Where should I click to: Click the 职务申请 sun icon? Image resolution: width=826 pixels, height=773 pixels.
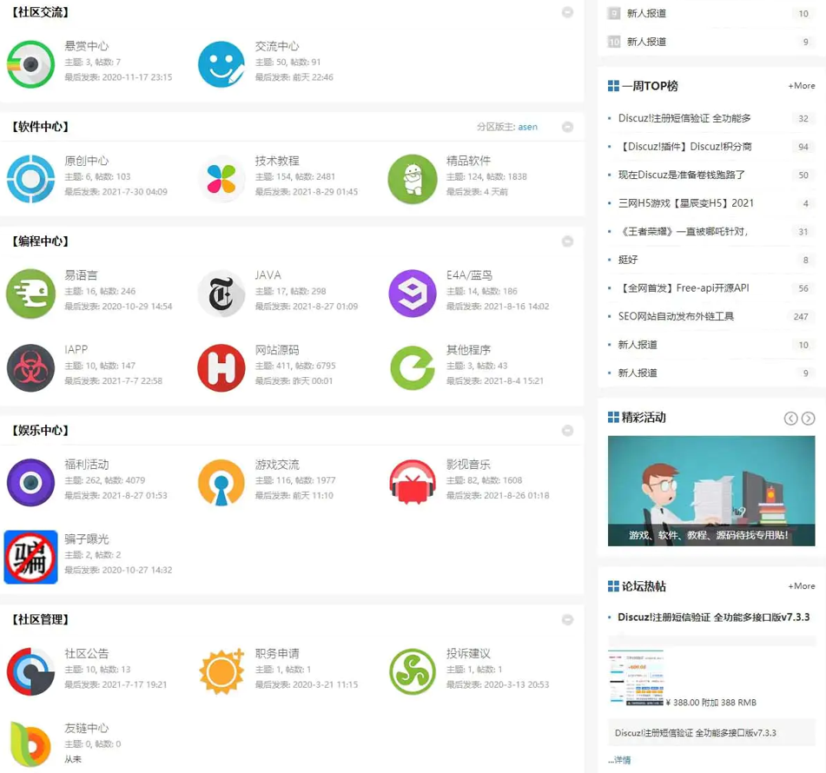click(221, 671)
